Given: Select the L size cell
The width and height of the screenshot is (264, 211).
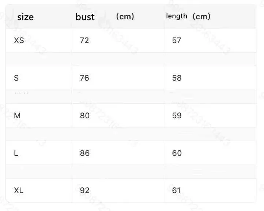Looking at the screenshot, I should [x=16, y=153].
